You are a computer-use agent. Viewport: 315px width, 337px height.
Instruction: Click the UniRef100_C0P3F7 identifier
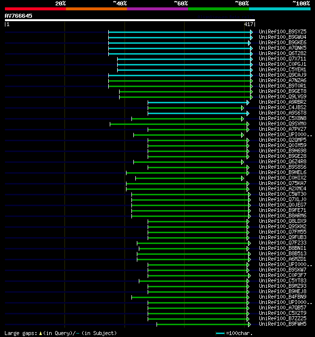pos(283,276)
